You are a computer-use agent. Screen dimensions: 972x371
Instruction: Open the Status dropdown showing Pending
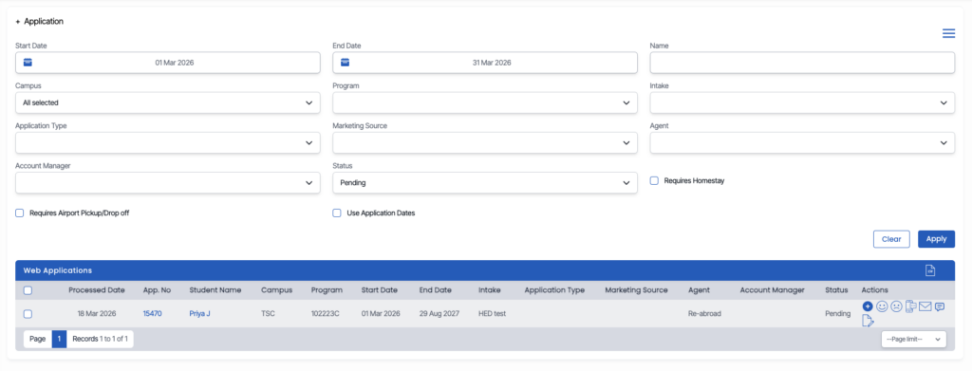485,183
